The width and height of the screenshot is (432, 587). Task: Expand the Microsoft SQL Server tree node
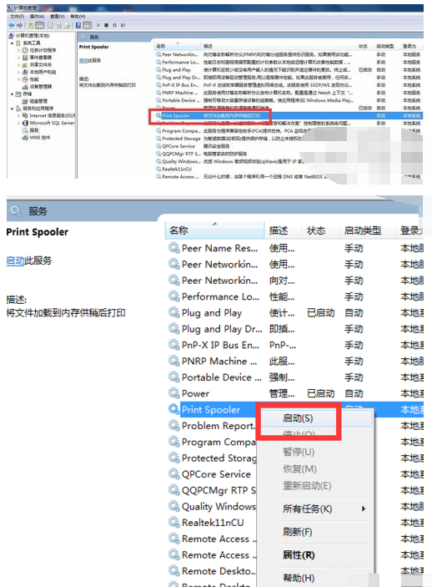tap(18, 123)
